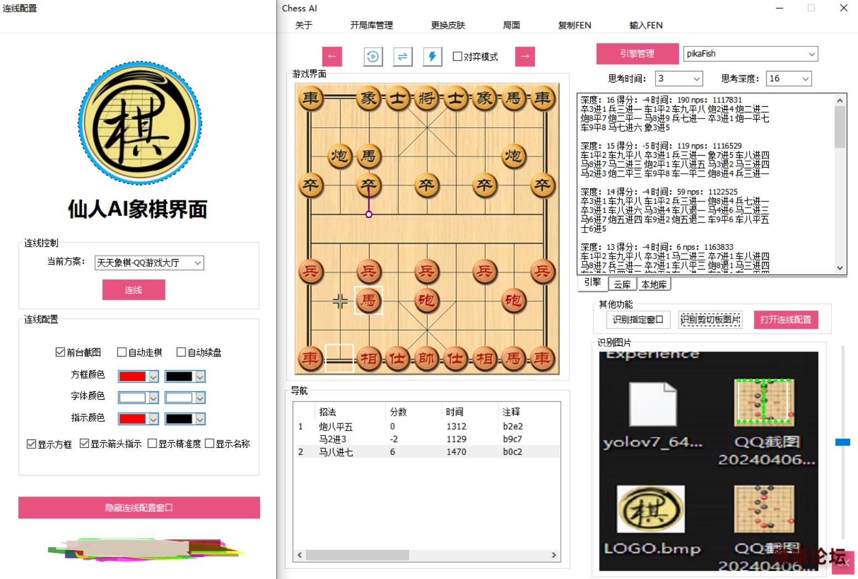
Task: Click the pink 连线 button
Action: [134, 289]
